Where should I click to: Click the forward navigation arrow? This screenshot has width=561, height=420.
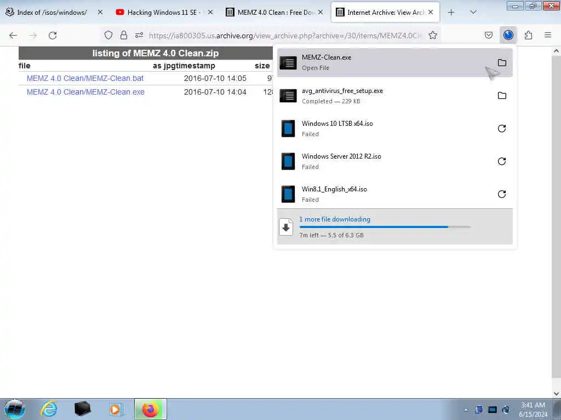pyautogui.click(x=33, y=36)
